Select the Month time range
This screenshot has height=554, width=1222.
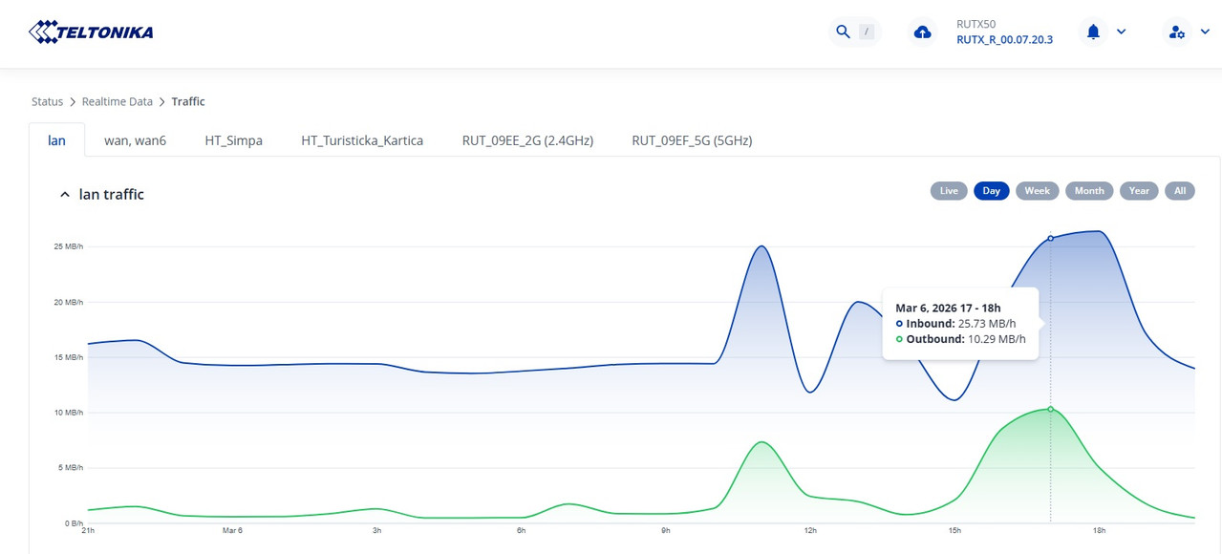[1089, 191]
